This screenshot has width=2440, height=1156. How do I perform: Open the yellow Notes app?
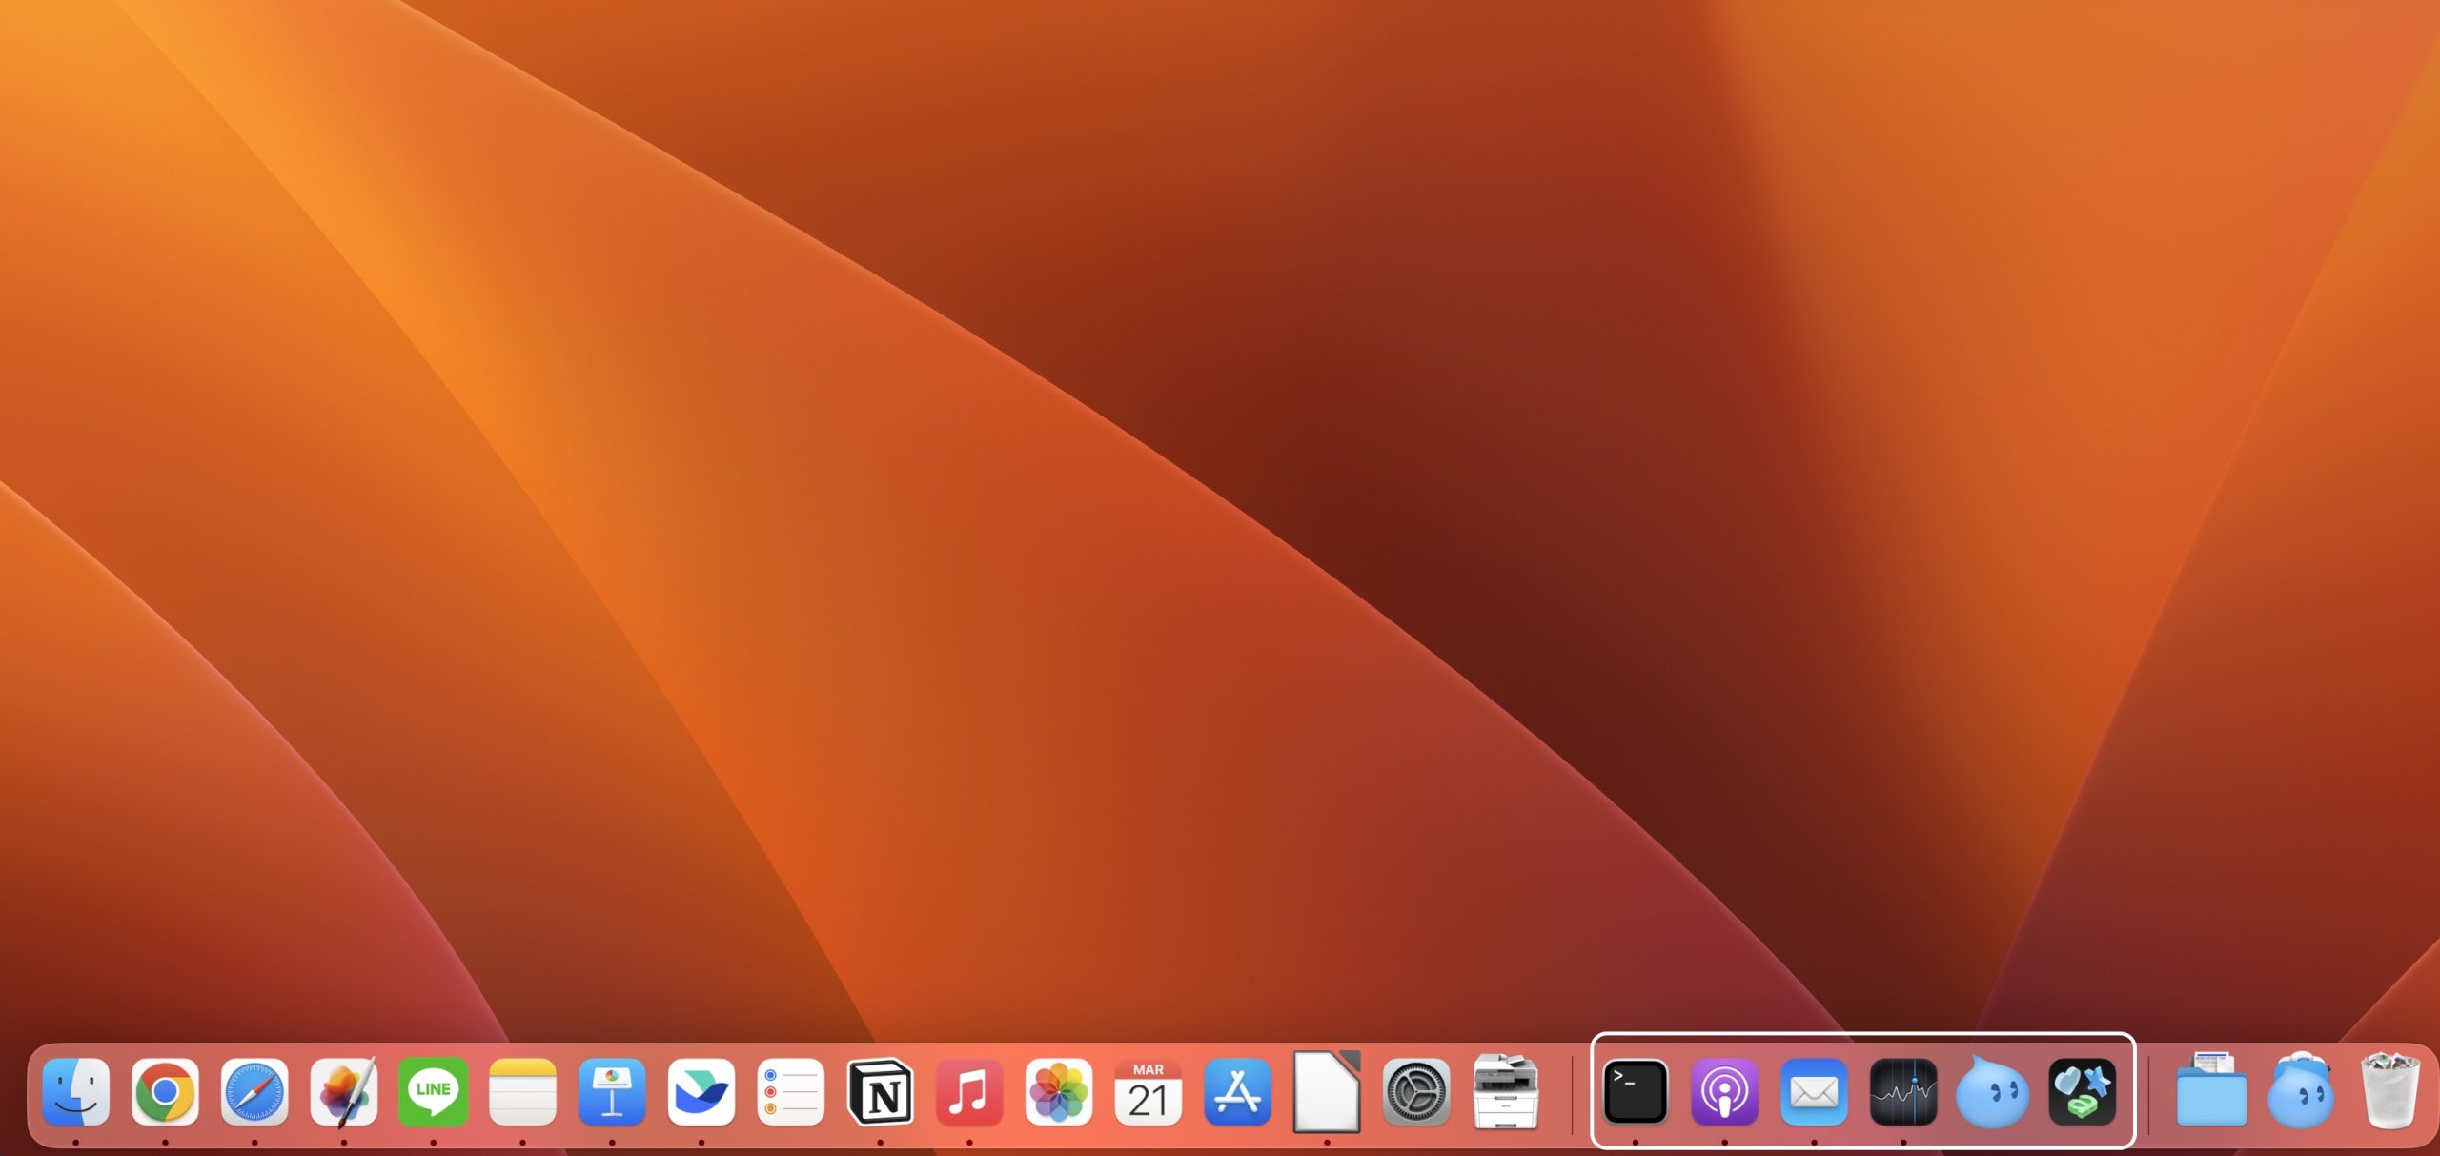522,1091
